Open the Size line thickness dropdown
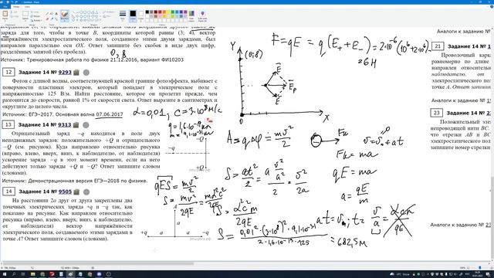 (123, 15)
